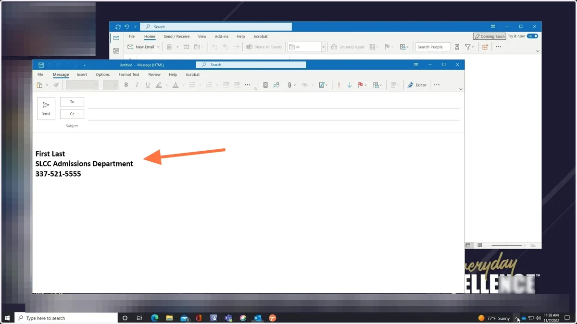Expand the New Email dropdown arrow

pyautogui.click(x=158, y=47)
